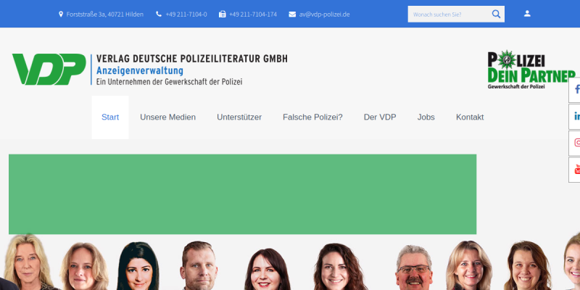Click the green banner area
This screenshot has height=290, width=580.
point(242,194)
